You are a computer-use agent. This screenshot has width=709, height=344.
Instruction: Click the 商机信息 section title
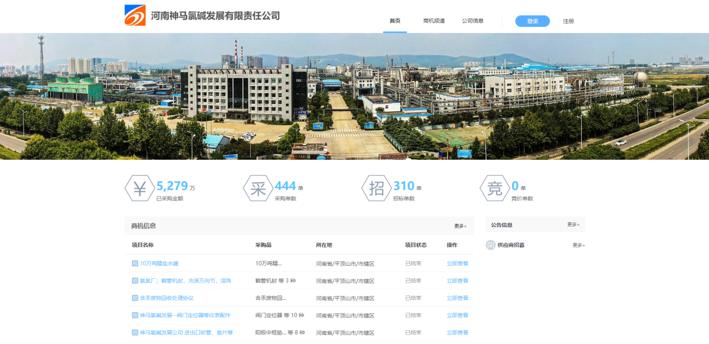pyautogui.click(x=144, y=226)
